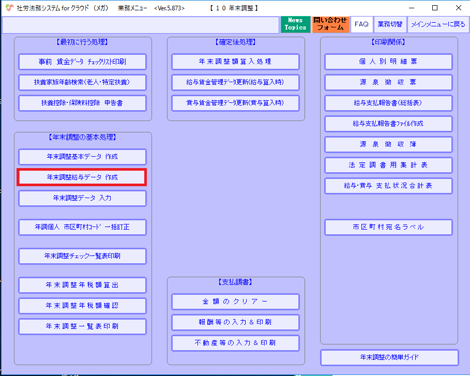Click 給与賃金管理データ更新(給与算入時)
Viewport: 470px width, 376px height.
[x=235, y=82]
